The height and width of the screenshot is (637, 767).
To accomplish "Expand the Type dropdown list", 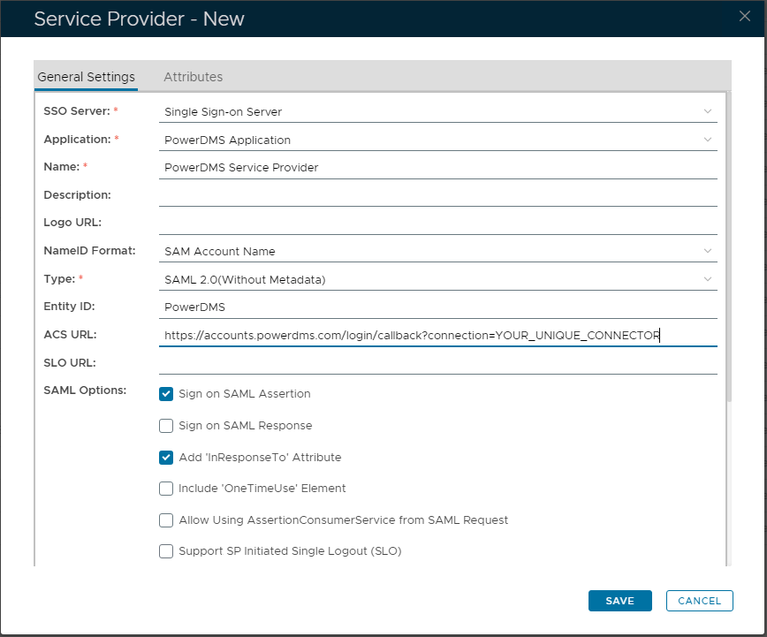I will (437, 280).
